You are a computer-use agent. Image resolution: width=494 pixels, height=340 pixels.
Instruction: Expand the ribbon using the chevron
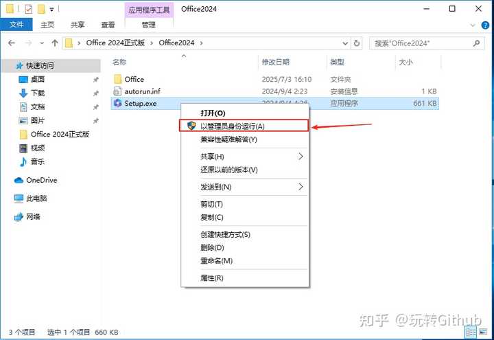[x=473, y=25]
